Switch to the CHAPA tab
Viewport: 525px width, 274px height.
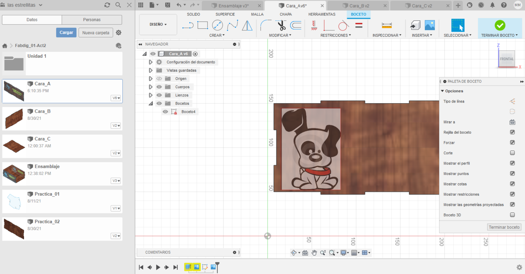click(x=286, y=14)
